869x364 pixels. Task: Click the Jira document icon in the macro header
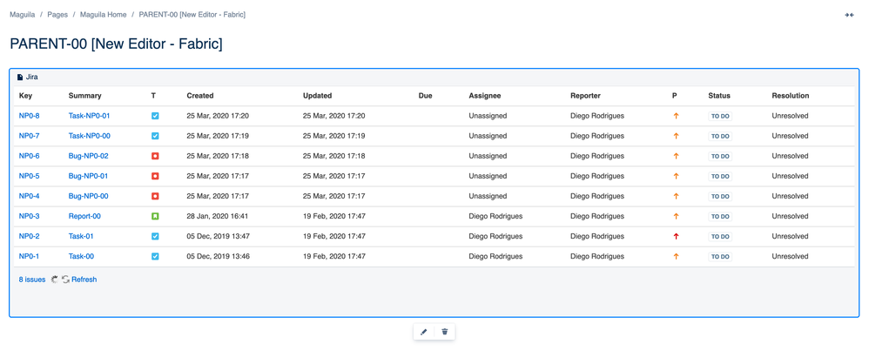coord(21,78)
